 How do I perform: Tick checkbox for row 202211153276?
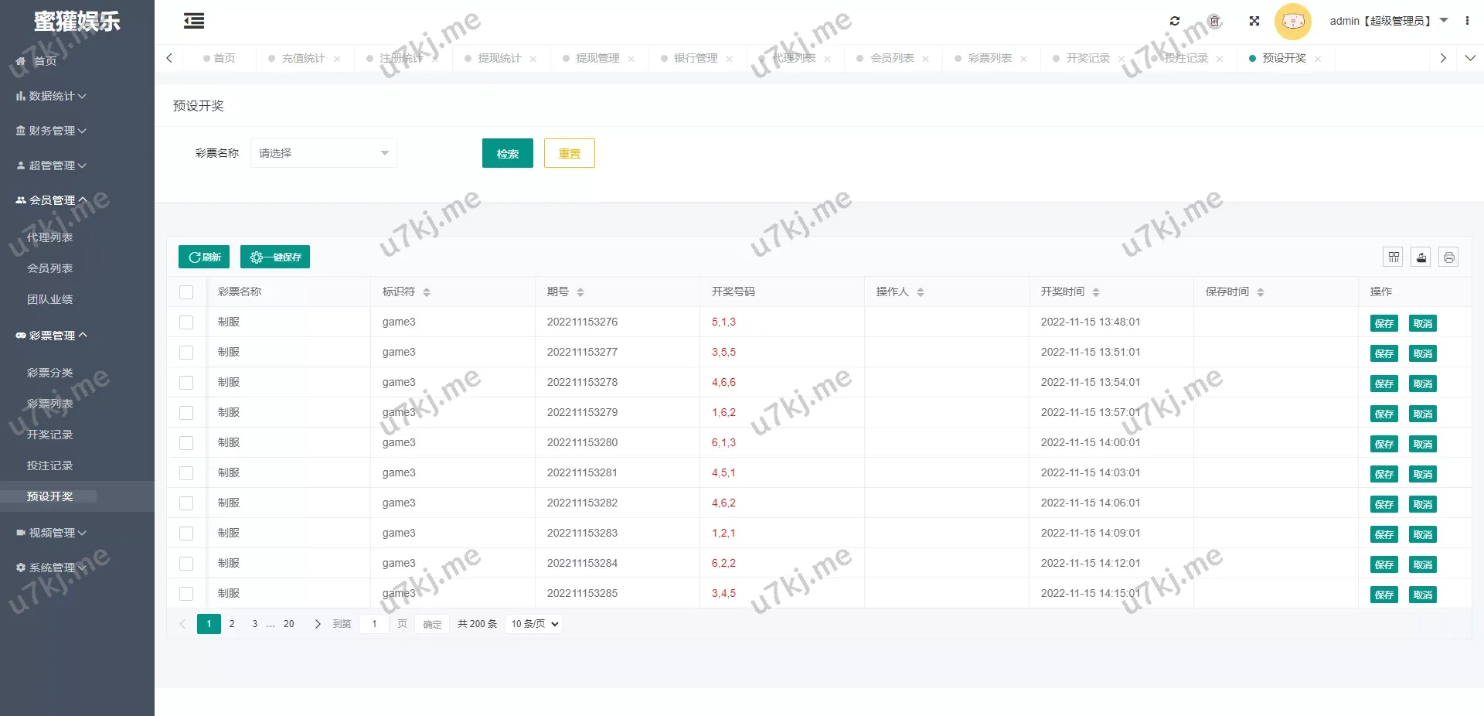186,322
